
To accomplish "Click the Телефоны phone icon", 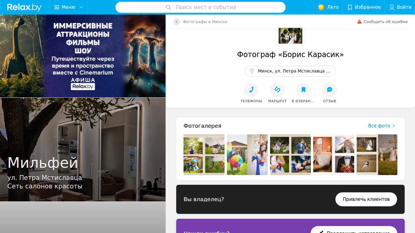I will point(251,90).
